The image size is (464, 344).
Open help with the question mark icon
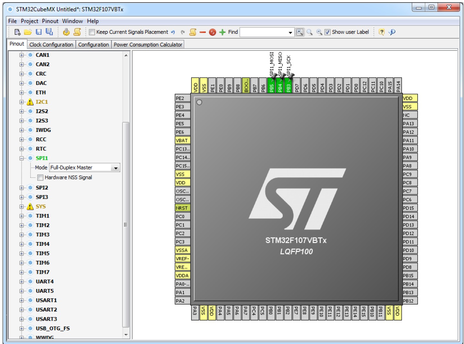382,32
